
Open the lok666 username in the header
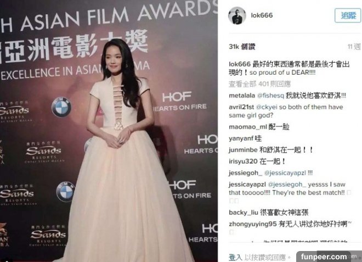click(x=262, y=15)
